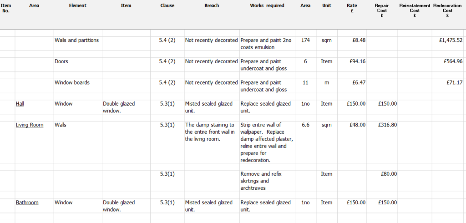The image size is (466, 223).
Task: Select the £316.80 repair cost cell
Action: (x=387, y=125)
